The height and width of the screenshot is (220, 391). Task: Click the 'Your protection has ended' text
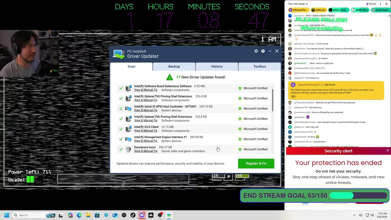[x=338, y=163]
